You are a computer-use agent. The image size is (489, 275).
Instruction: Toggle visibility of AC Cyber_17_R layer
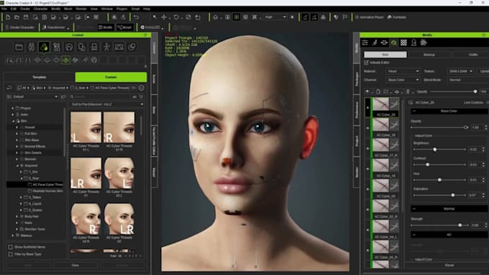tap(367, 148)
